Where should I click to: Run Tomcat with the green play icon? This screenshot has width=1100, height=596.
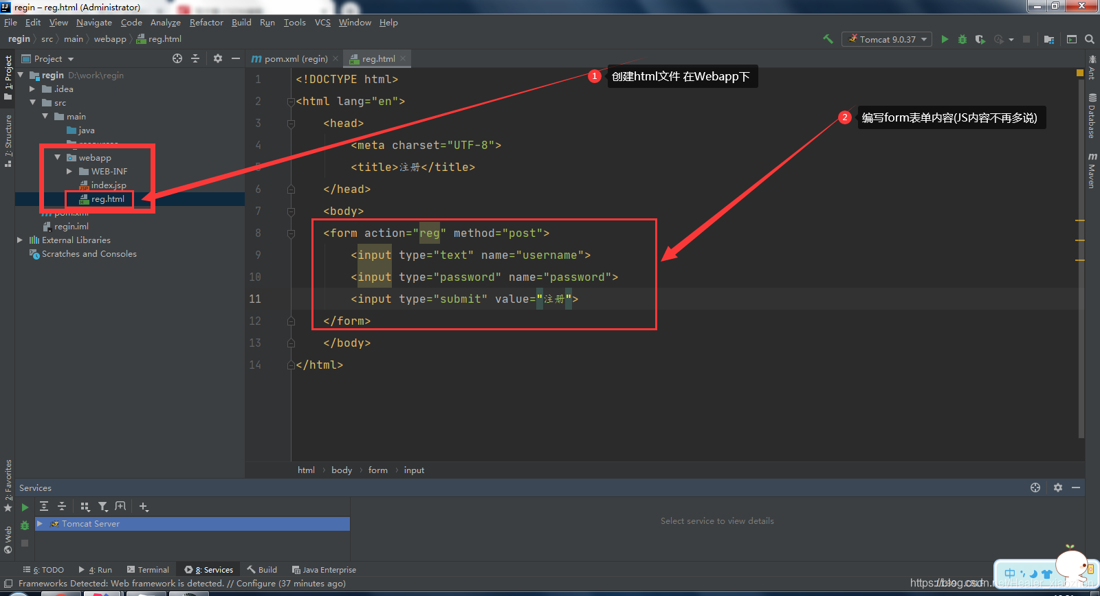pos(945,39)
